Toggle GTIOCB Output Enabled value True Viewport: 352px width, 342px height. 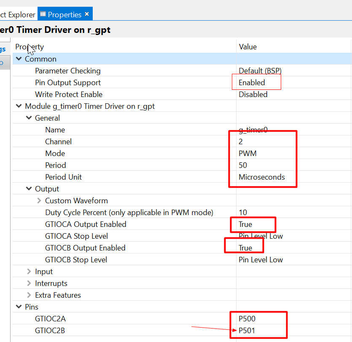point(245,248)
